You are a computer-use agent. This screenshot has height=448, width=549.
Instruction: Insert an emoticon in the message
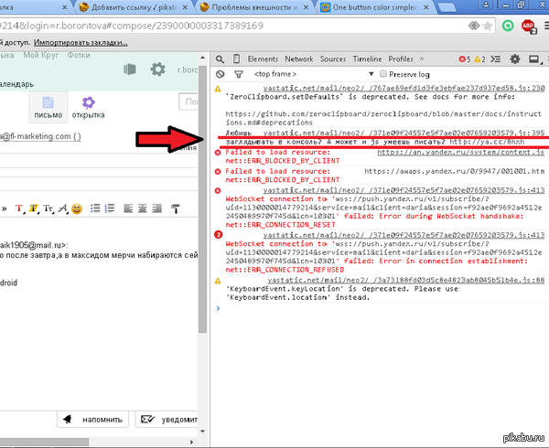[x=78, y=209]
